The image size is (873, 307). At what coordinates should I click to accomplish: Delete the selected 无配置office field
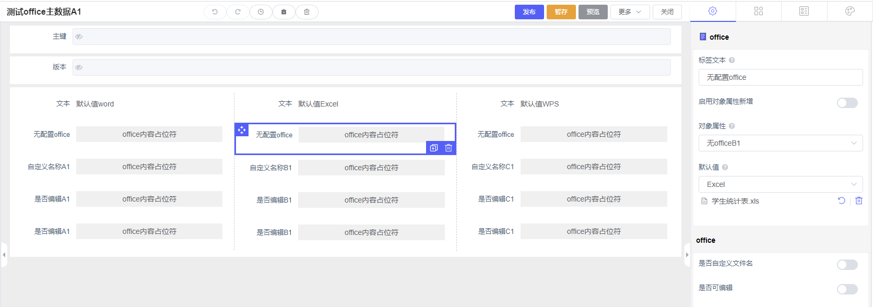(449, 148)
